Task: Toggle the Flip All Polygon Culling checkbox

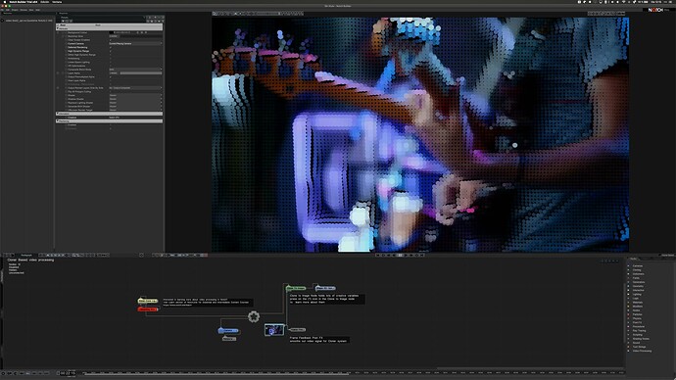Action: point(111,92)
